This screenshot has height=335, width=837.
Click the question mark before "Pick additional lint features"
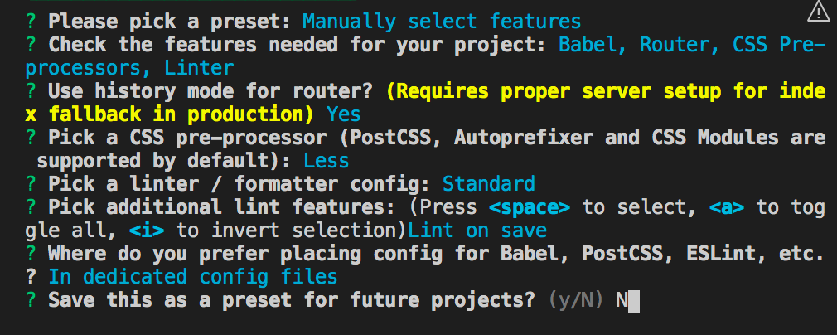(x=31, y=206)
